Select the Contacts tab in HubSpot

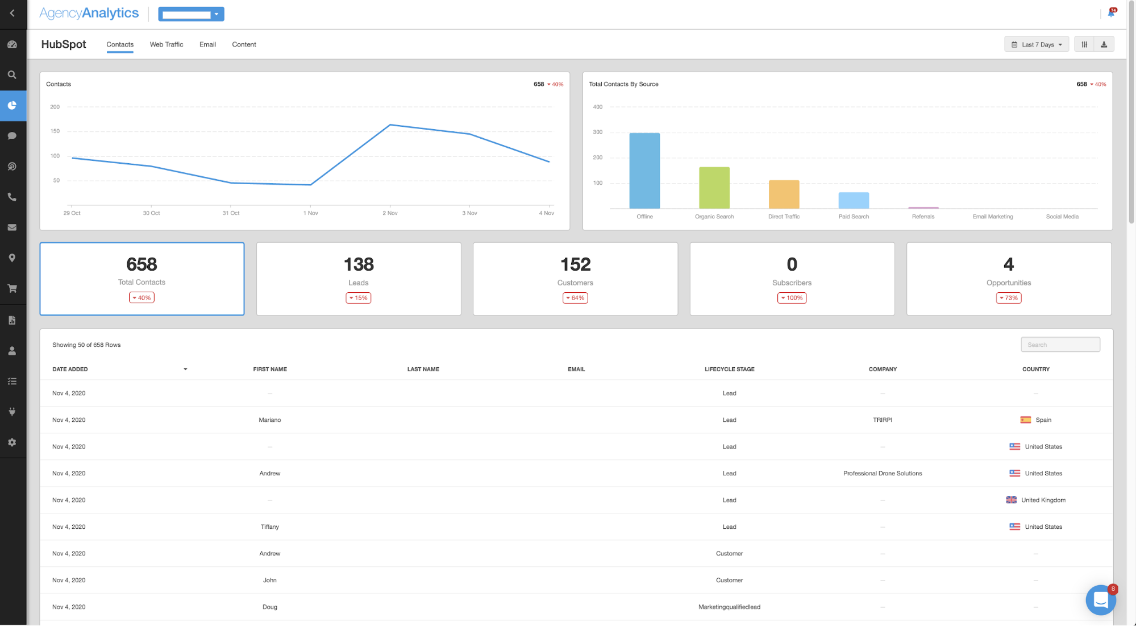(x=119, y=44)
